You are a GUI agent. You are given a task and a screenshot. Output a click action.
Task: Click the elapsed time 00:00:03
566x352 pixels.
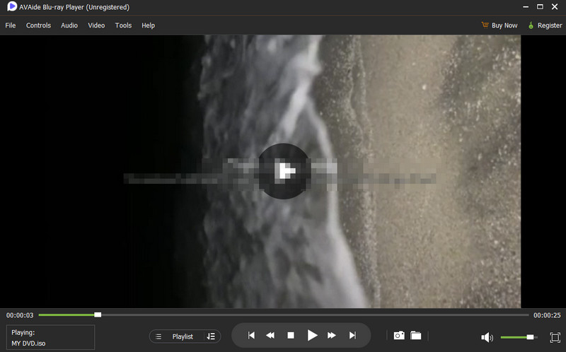coord(20,315)
